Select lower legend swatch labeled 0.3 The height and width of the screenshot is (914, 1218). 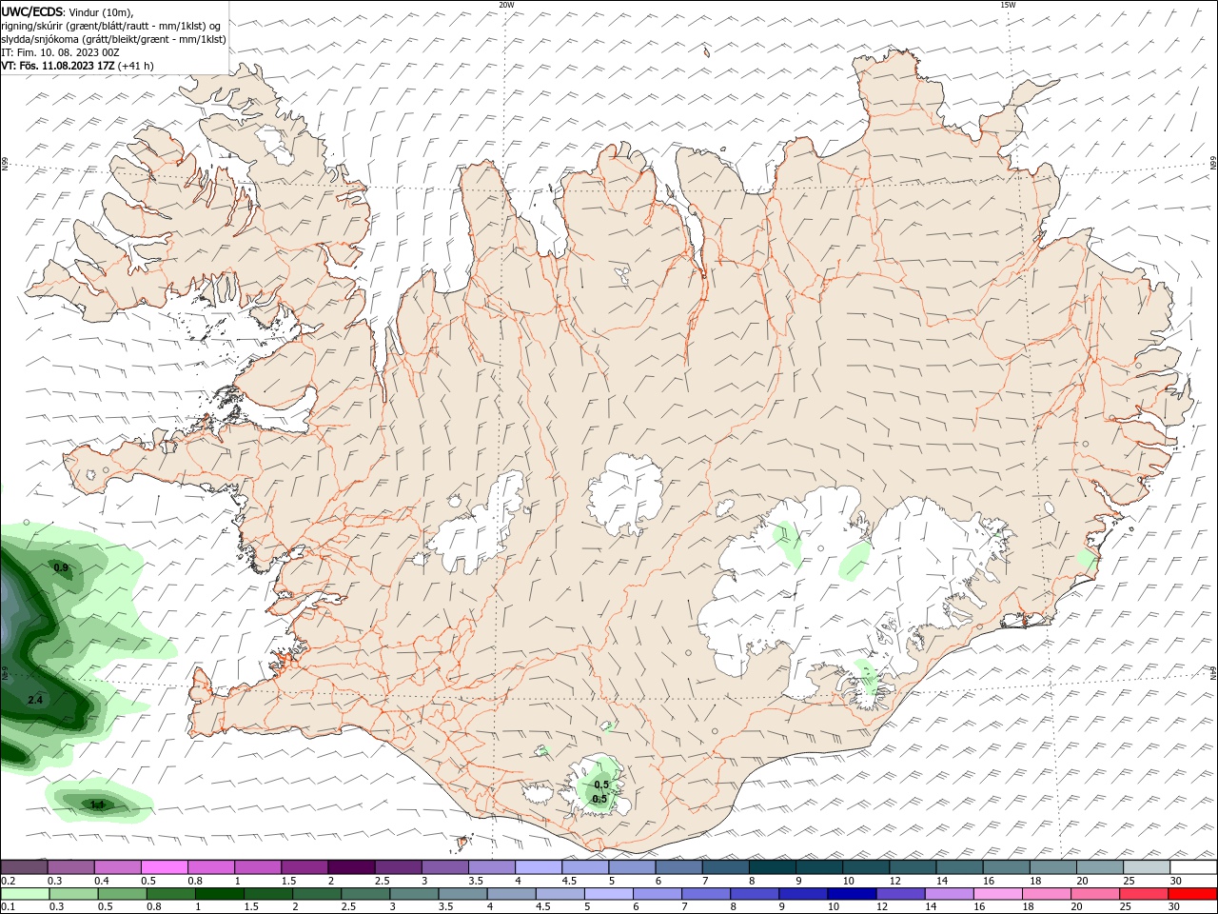pos(73,894)
